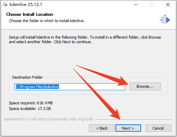Image resolution: width=177 pixels, height=137 pixels.
Task: Click inside the Destination Folder path field
Action: [70, 87]
